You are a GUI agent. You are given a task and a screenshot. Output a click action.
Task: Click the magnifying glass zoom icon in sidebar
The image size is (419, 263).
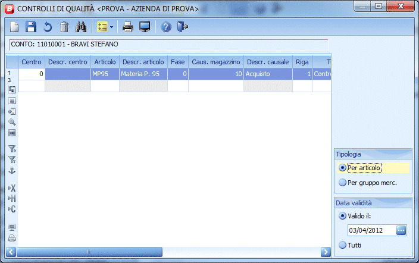[12, 122]
